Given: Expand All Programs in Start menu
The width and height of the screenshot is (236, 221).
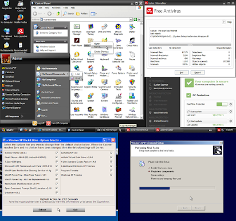Looking at the screenshot, I should coord(14,116).
